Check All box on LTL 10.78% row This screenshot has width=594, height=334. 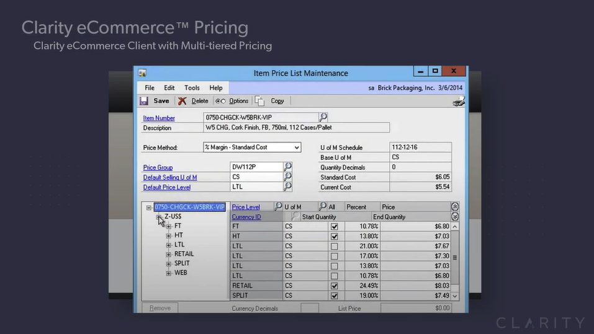(x=334, y=276)
